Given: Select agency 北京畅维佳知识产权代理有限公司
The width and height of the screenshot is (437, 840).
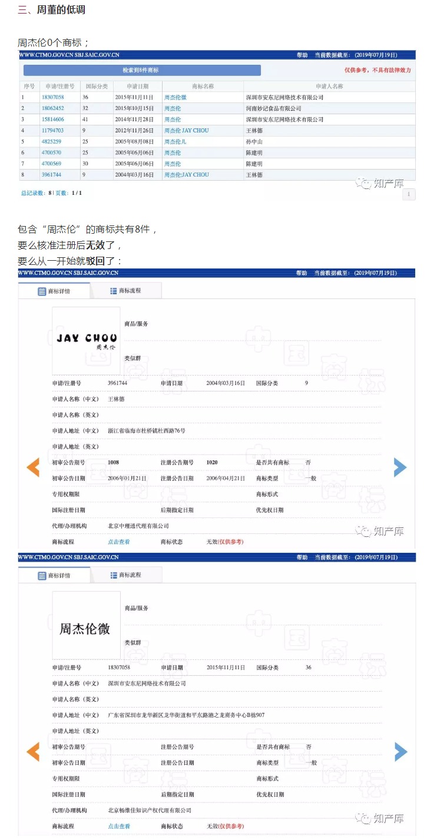Looking at the screenshot, I should point(150,811).
